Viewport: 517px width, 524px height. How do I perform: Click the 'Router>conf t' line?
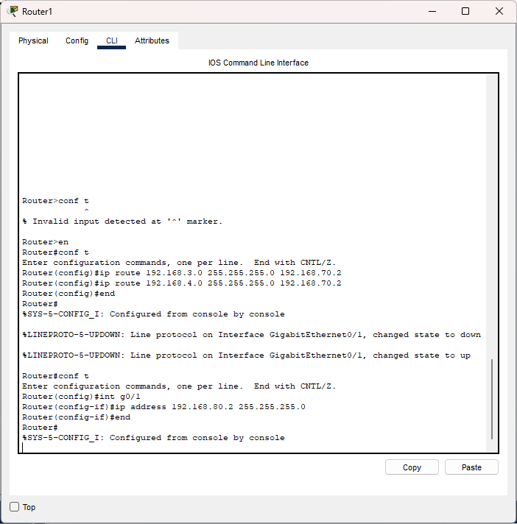[x=55, y=200]
